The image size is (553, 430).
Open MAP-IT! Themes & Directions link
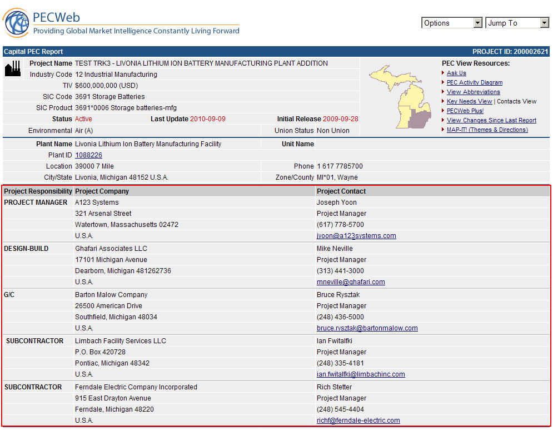(x=487, y=130)
